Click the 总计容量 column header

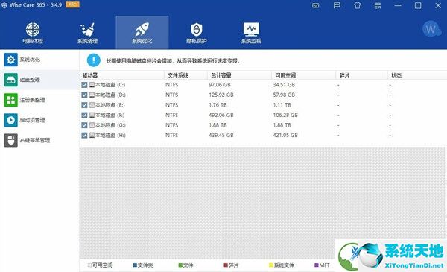tap(239, 75)
